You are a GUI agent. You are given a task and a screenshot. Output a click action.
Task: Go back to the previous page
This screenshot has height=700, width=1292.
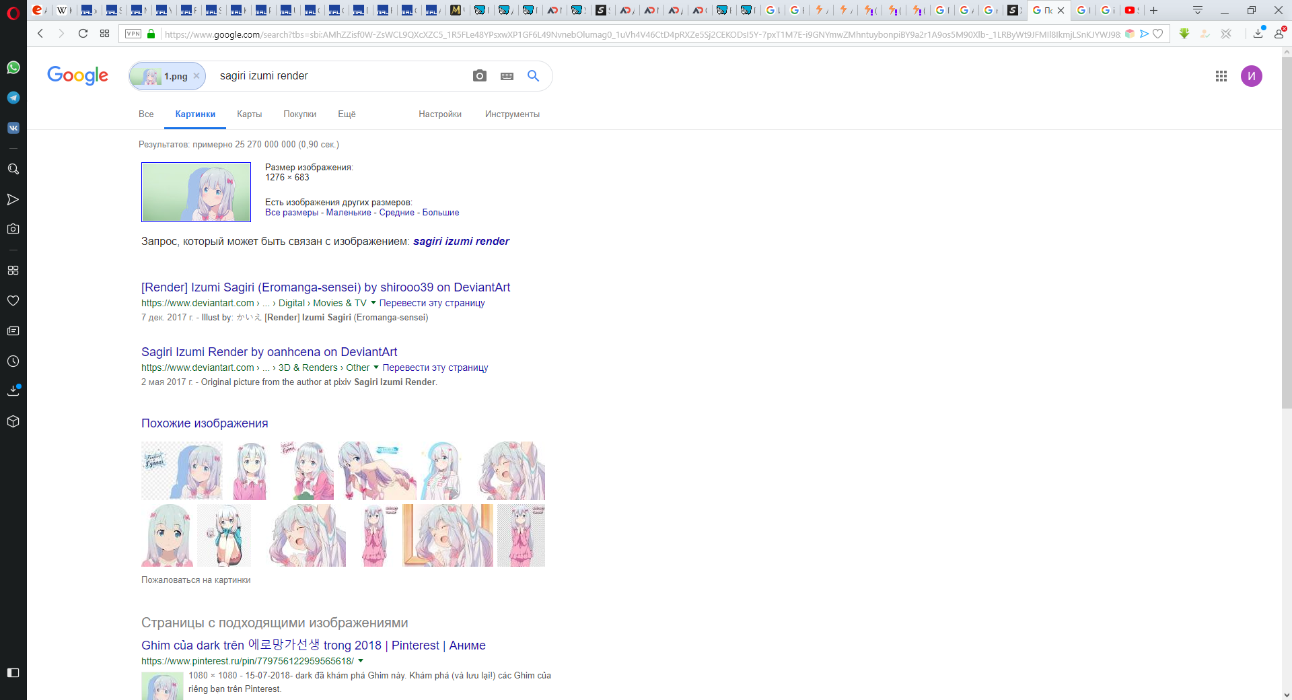(40, 34)
